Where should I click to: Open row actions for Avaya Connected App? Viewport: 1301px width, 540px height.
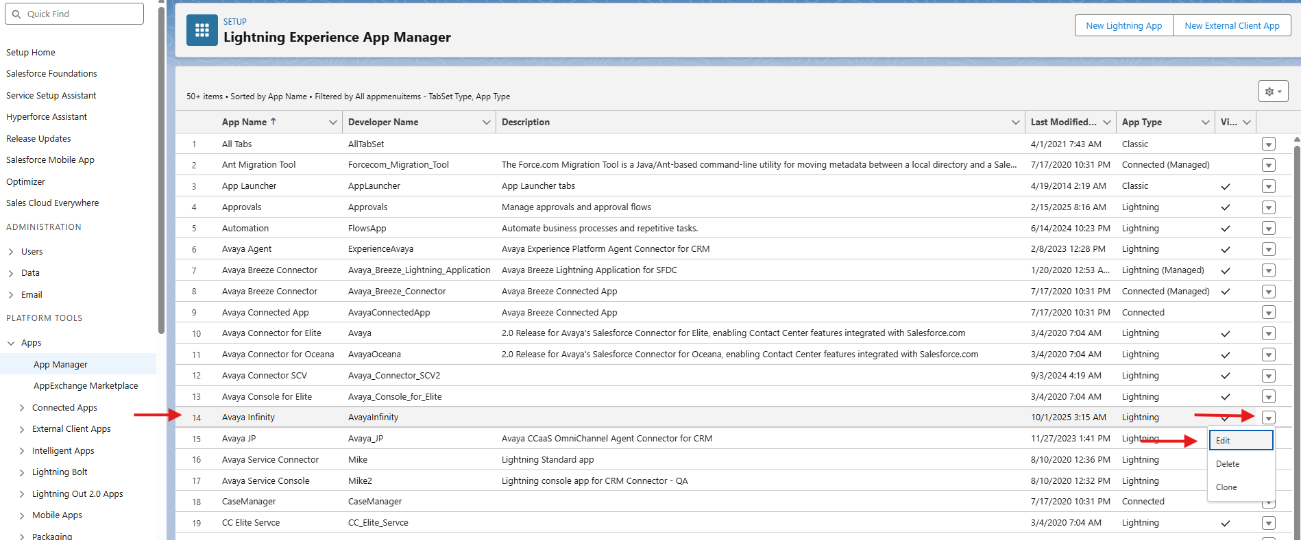(1269, 312)
